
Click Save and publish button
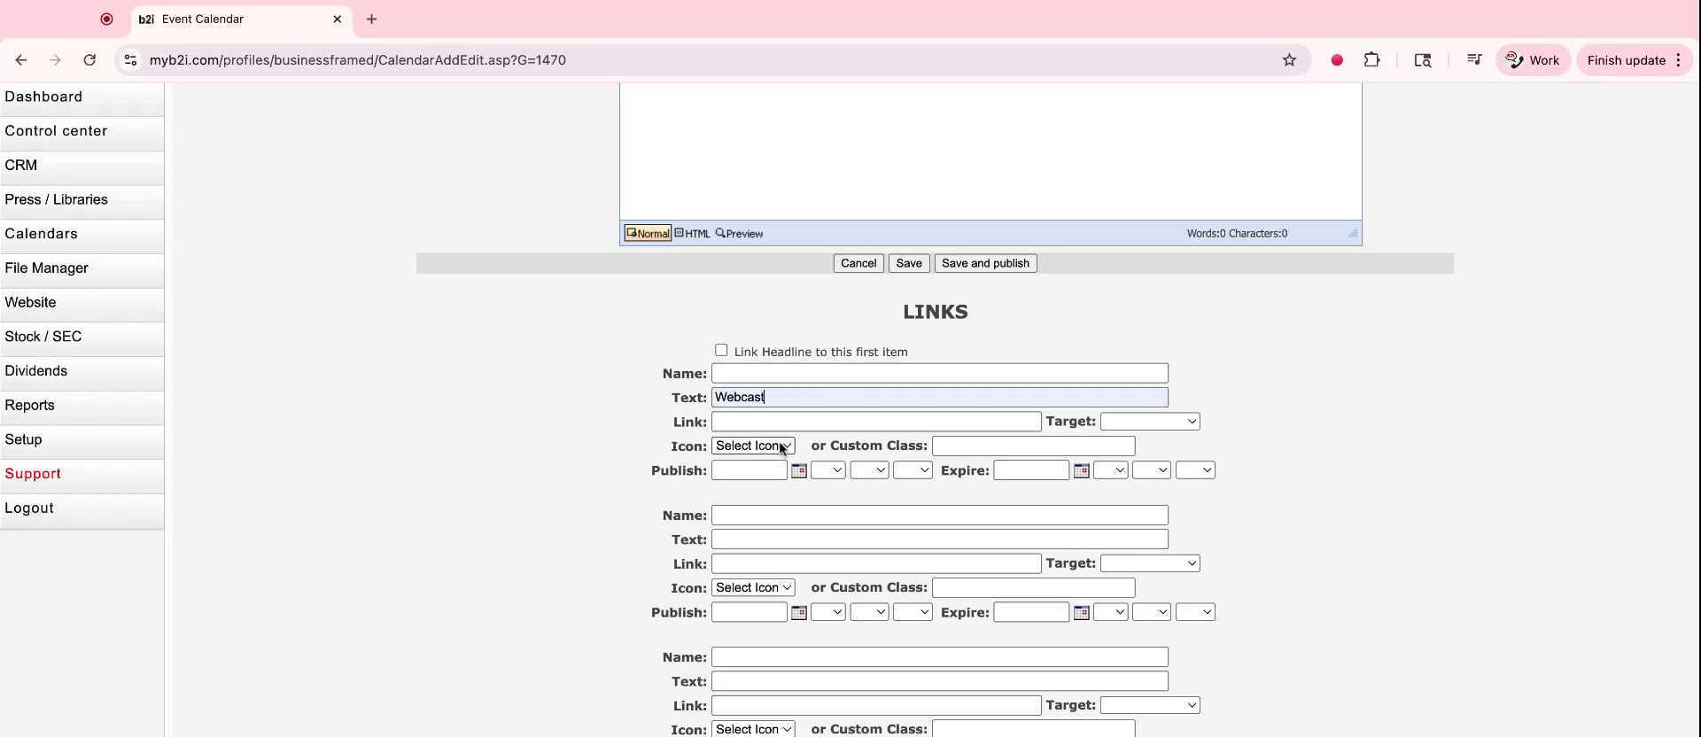coord(985,263)
